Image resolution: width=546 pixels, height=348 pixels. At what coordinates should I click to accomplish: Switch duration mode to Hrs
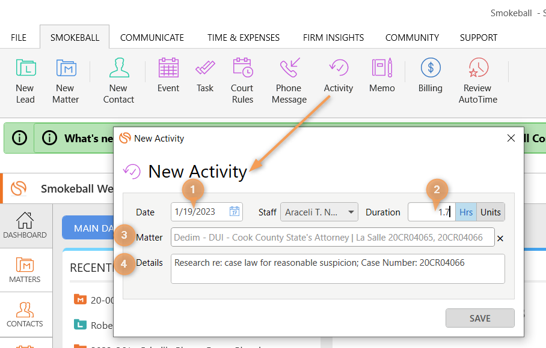point(466,212)
